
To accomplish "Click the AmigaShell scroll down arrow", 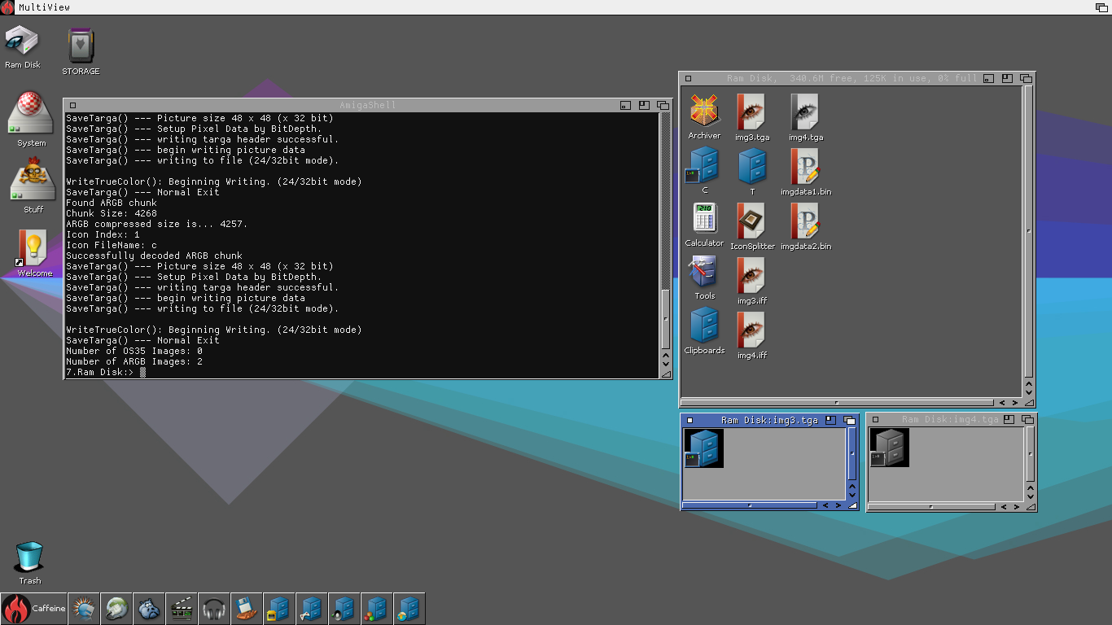I will pyautogui.click(x=666, y=364).
